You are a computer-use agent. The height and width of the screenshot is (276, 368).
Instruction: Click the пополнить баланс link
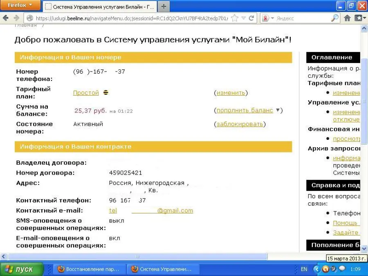[245, 110]
